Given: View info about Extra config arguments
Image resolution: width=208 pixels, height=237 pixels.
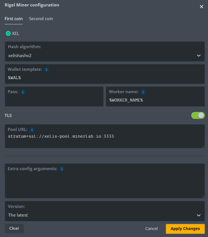Looking at the screenshot, I should point(62,169).
